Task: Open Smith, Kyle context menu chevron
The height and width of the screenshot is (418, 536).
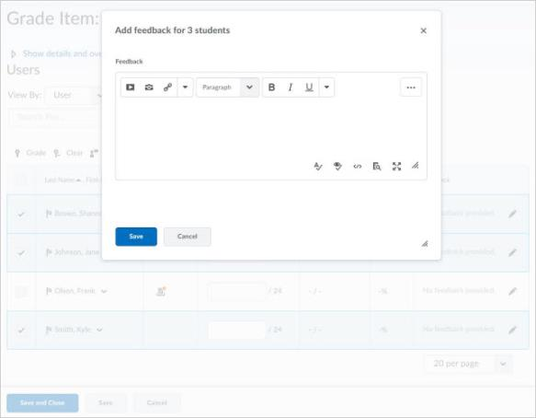Action: (x=99, y=330)
